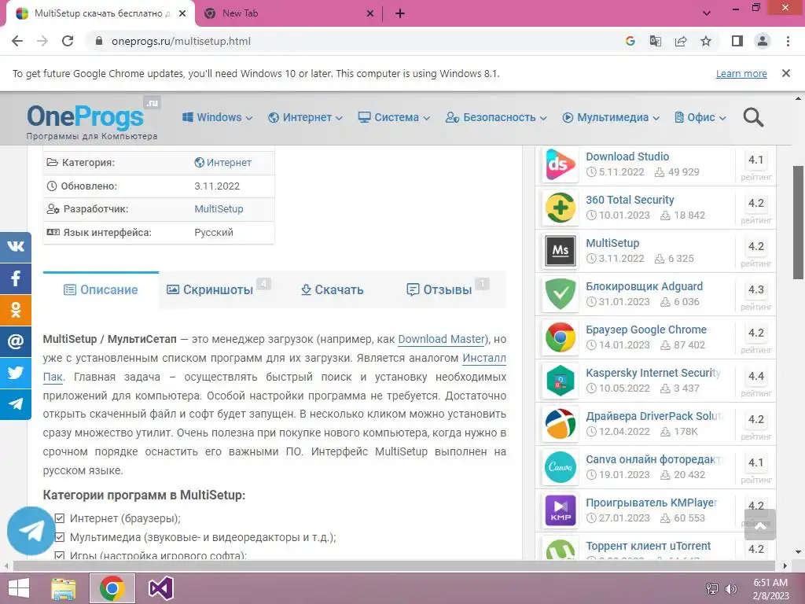Click the Google Chrome list icon
Viewport: 805px width, 604px height.
tap(560, 337)
